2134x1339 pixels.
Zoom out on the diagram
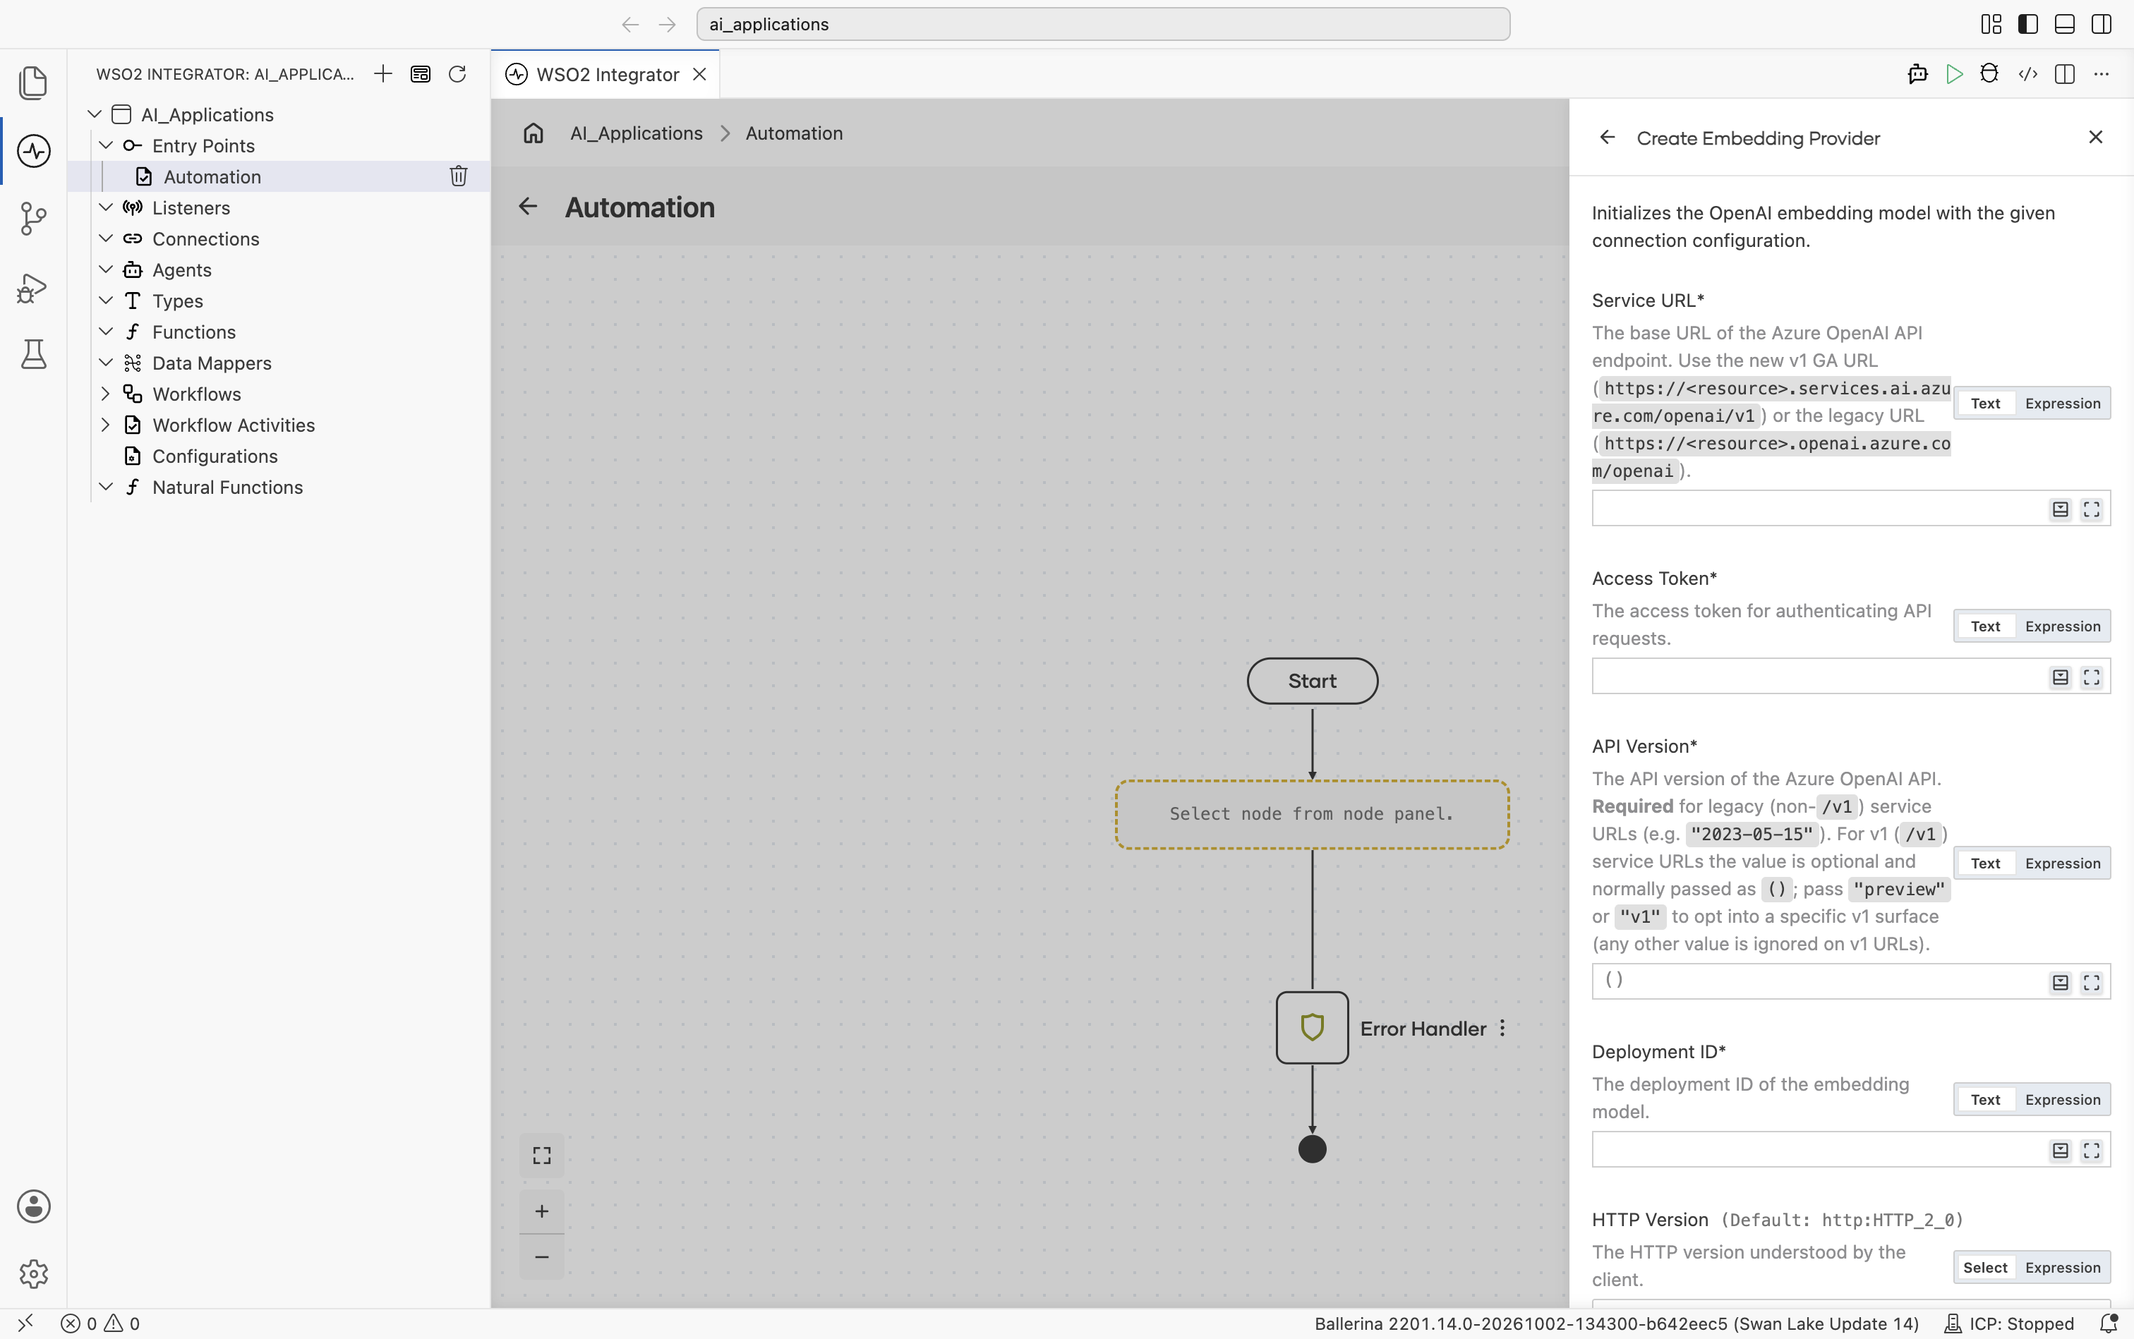coord(542,1256)
